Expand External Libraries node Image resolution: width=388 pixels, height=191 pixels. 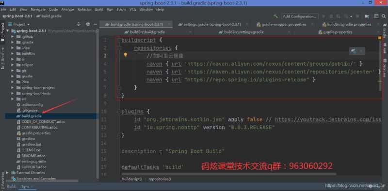tap(7, 173)
